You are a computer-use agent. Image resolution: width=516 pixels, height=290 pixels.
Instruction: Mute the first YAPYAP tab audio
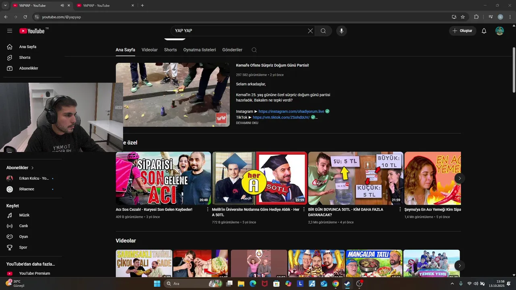point(62,6)
